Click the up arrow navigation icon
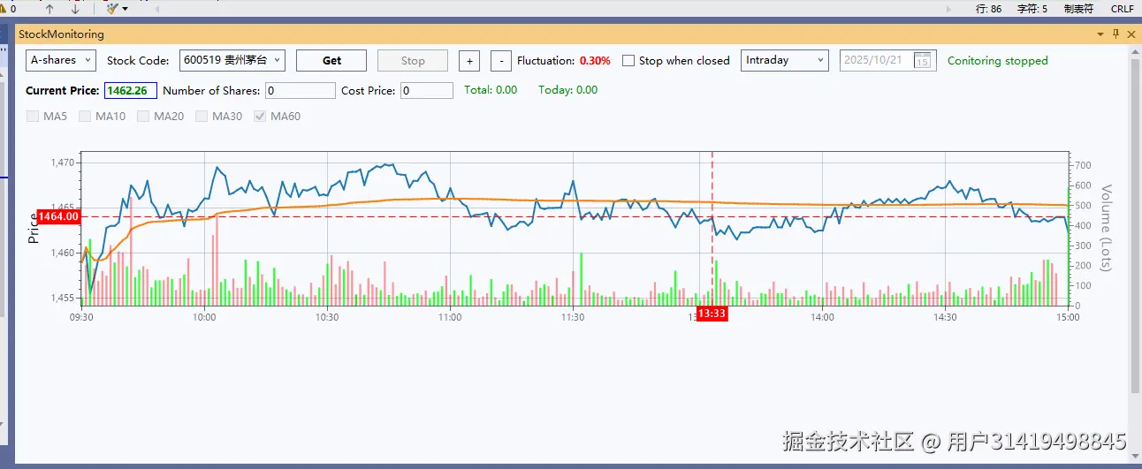Image resolution: width=1142 pixels, height=469 pixels. click(x=49, y=9)
